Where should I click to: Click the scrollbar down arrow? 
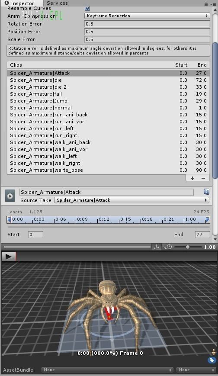coord(215,239)
